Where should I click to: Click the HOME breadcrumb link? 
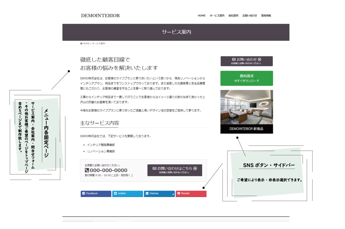point(86,43)
